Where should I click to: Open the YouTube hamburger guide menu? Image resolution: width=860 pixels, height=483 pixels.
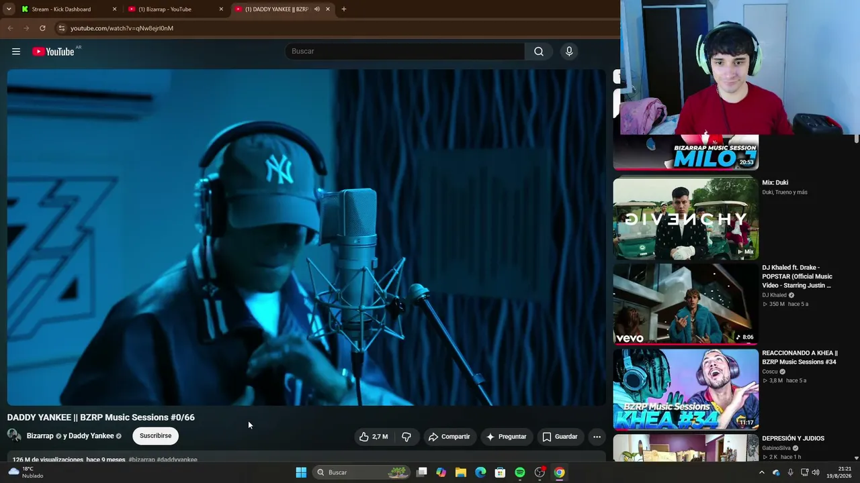[x=16, y=52]
